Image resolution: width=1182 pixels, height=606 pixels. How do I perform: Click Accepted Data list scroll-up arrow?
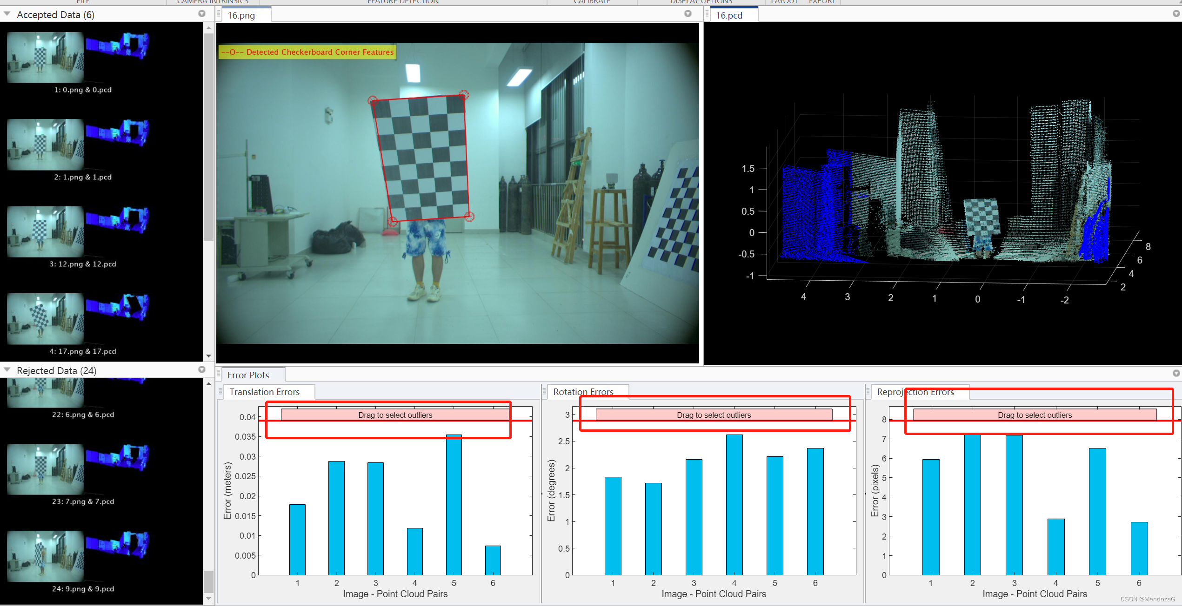click(208, 28)
